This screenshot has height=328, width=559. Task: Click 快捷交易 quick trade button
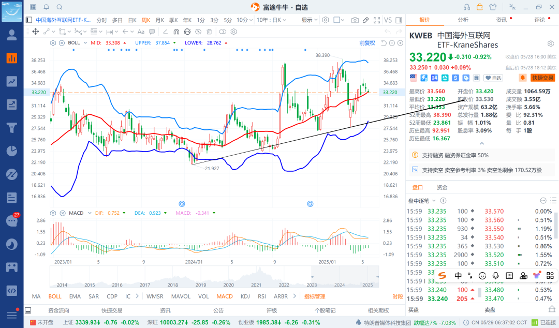coord(542,78)
